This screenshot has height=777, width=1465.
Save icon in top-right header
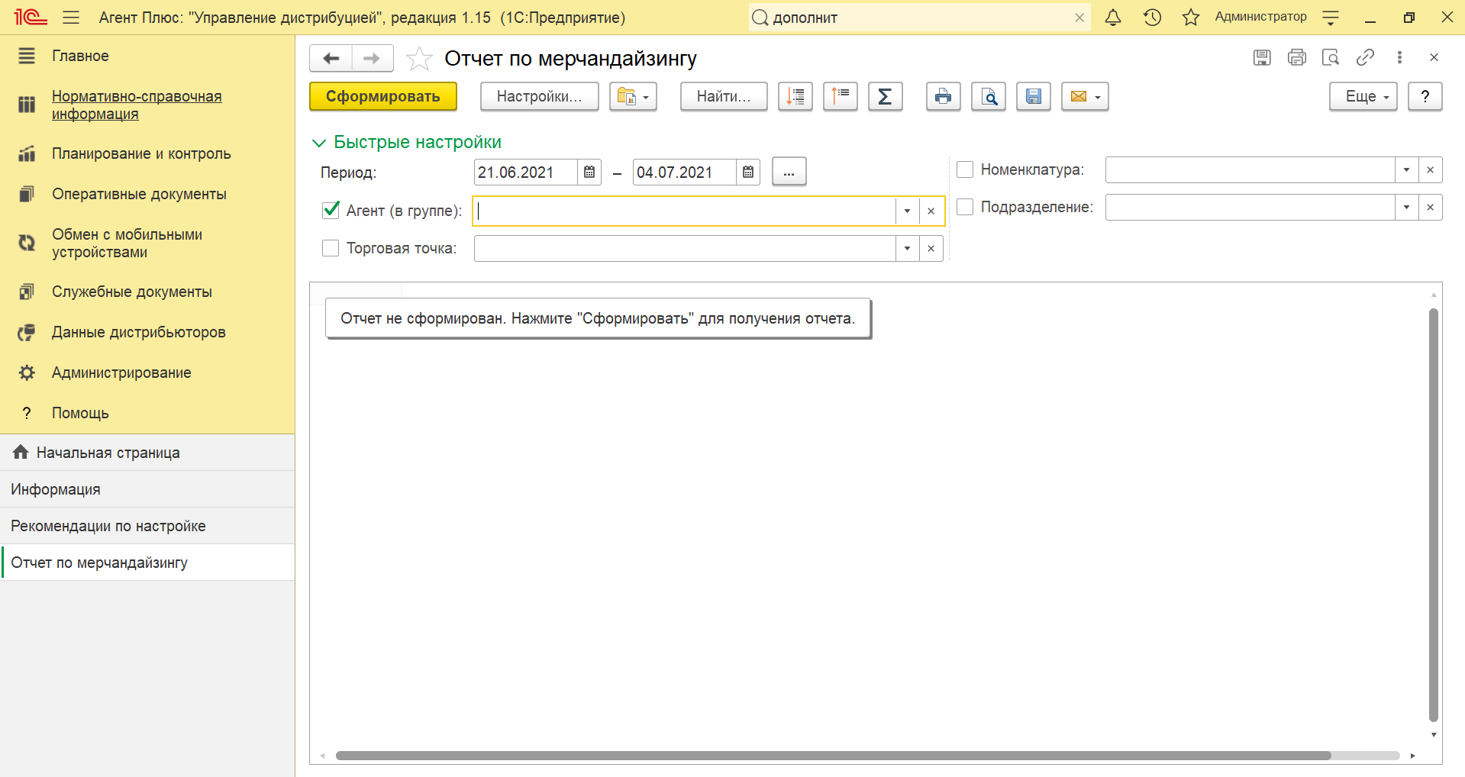click(x=1262, y=57)
